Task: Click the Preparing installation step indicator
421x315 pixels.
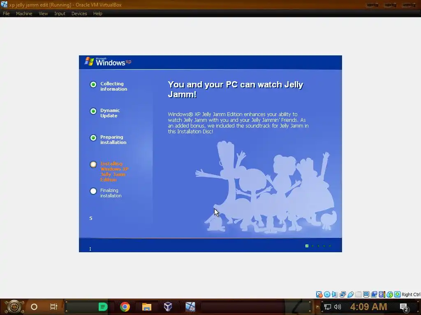Action: point(93,138)
